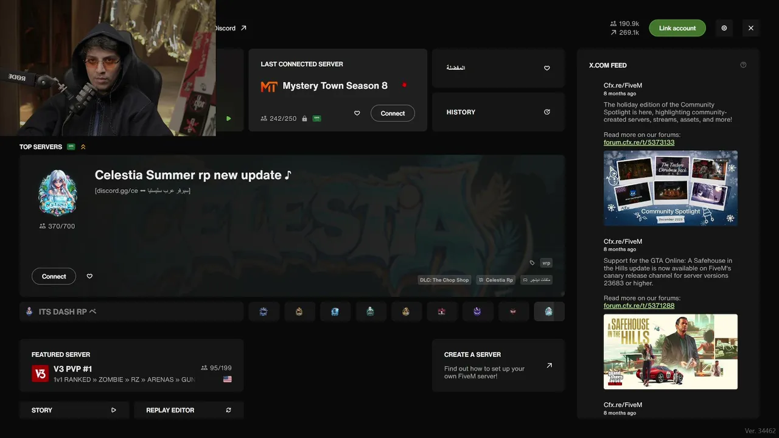The height and width of the screenshot is (438, 779).
Task: Click US flag on V3 PVP card
Action: pyautogui.click(x=228, y=379)
